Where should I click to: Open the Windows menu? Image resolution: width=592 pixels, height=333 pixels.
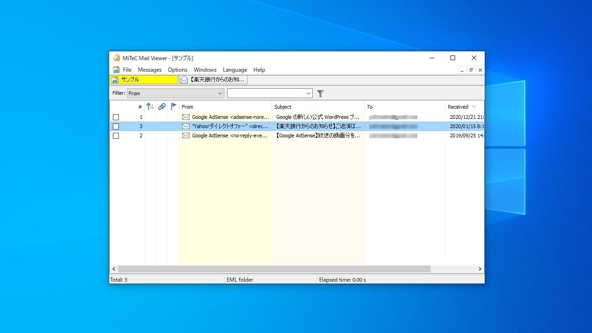[x=205, y=70]
